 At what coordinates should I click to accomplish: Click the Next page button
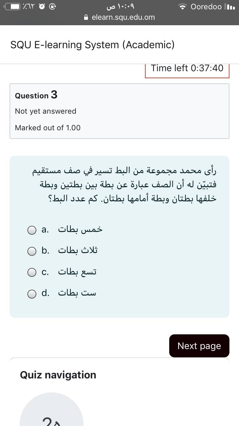coord(199,346)
